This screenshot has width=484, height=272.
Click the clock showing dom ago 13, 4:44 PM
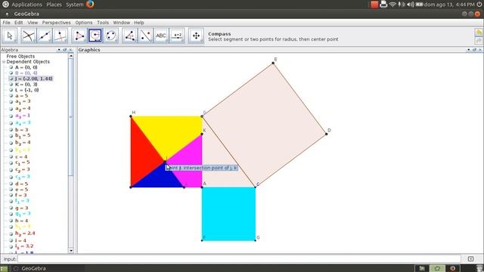(449, 5)
